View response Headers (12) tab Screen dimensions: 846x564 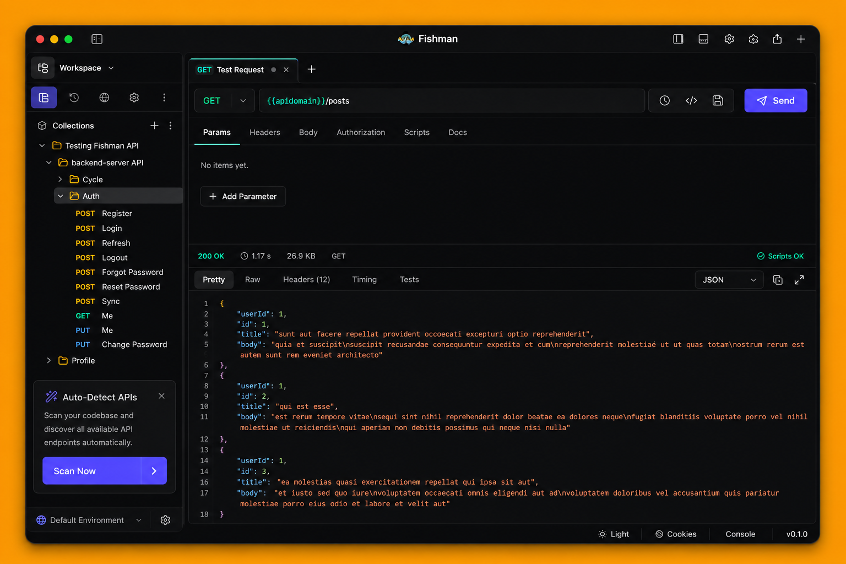307,280
